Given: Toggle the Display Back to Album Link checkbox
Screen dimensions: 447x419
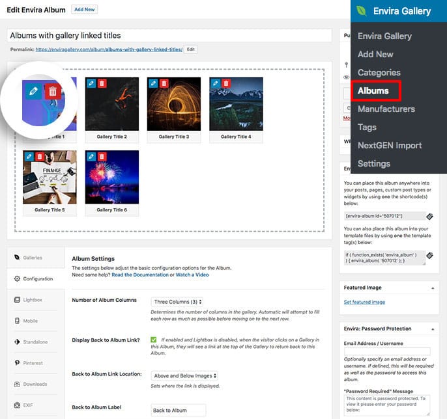Looking at the screenshot, I should click(x=154, y=340).
